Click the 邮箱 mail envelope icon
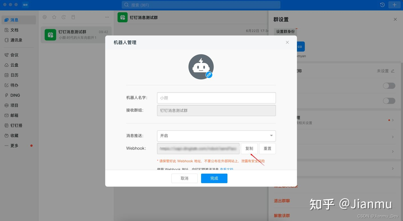Image resolution: width=403 pixels, height=221 pixels. (x=6, y=115)
